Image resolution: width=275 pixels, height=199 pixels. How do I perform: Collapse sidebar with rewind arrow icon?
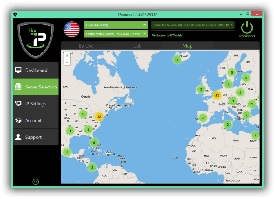click(x=35, y=182)
